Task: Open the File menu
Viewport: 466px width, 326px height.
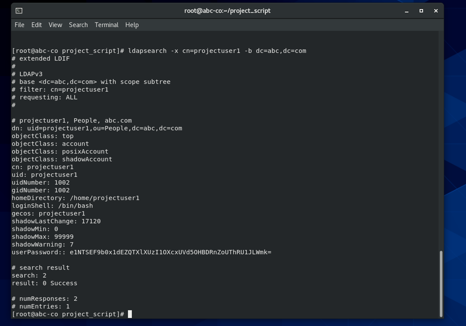Action: coord(19,25)
